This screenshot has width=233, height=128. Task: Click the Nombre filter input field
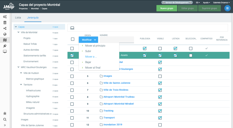point(117,40)
